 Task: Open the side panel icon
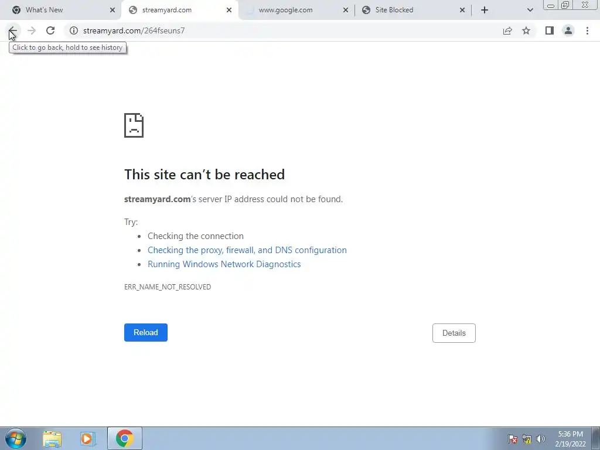(550, 30)
